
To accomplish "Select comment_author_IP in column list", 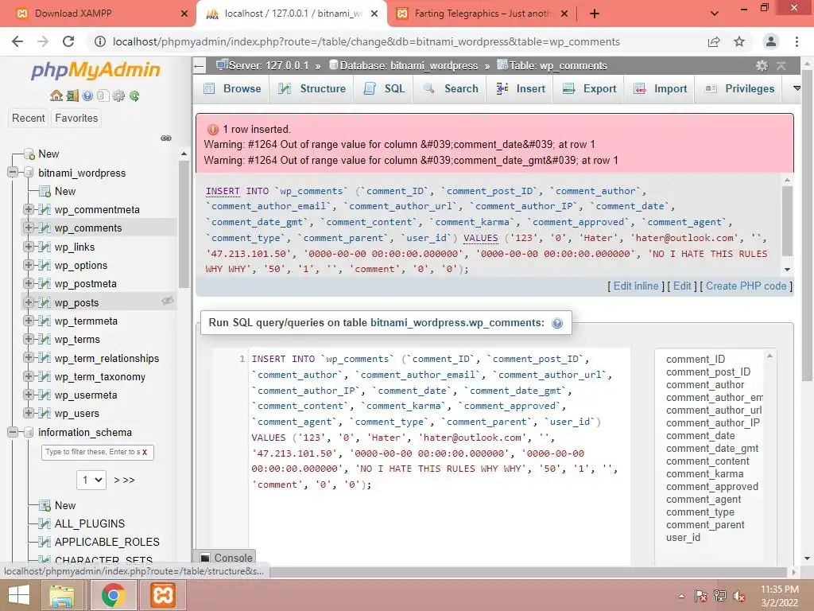I will click(713, 423).
